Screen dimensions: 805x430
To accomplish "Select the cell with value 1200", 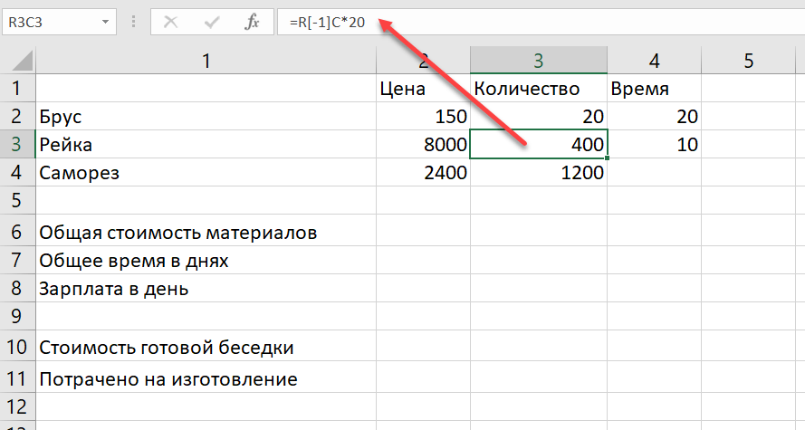I will [539, 172].
